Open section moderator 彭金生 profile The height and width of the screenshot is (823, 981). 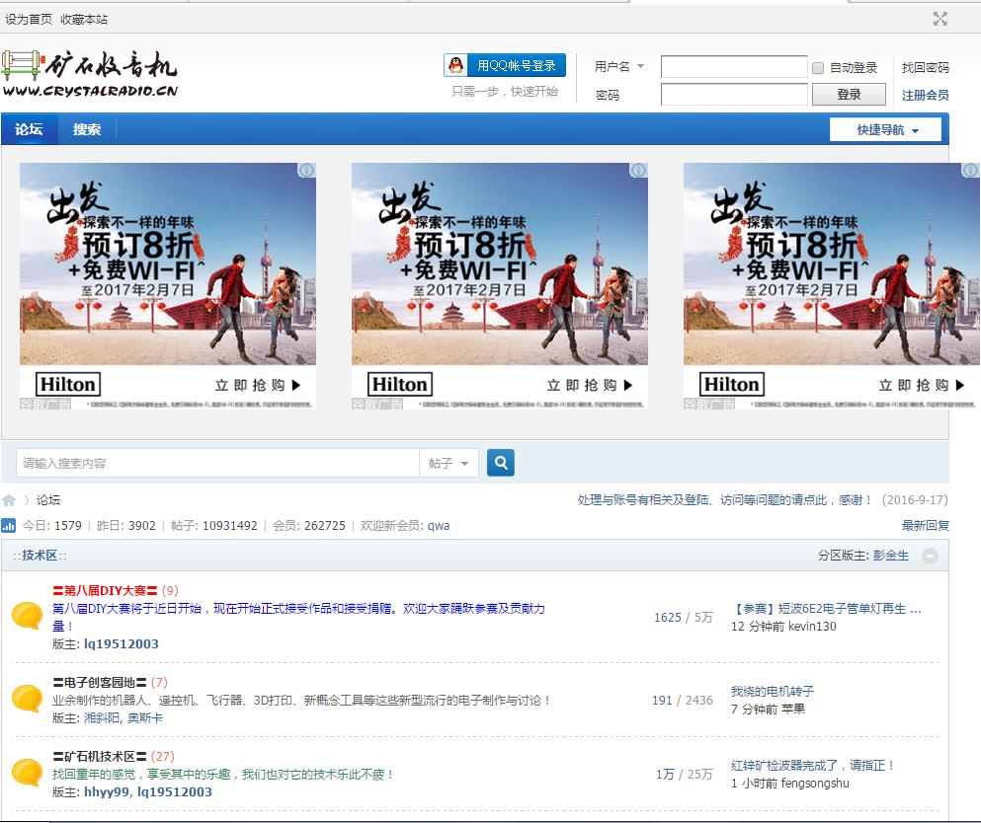tap(891, 556)
